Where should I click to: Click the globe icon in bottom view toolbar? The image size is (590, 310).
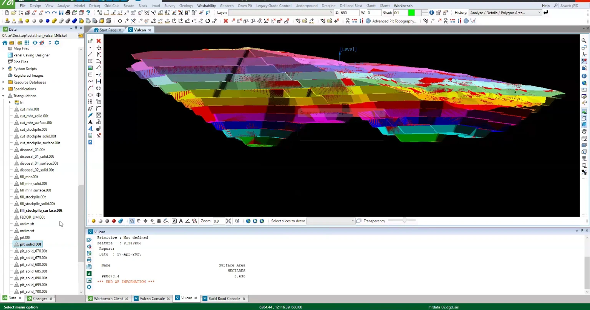[x=248, y=221]
